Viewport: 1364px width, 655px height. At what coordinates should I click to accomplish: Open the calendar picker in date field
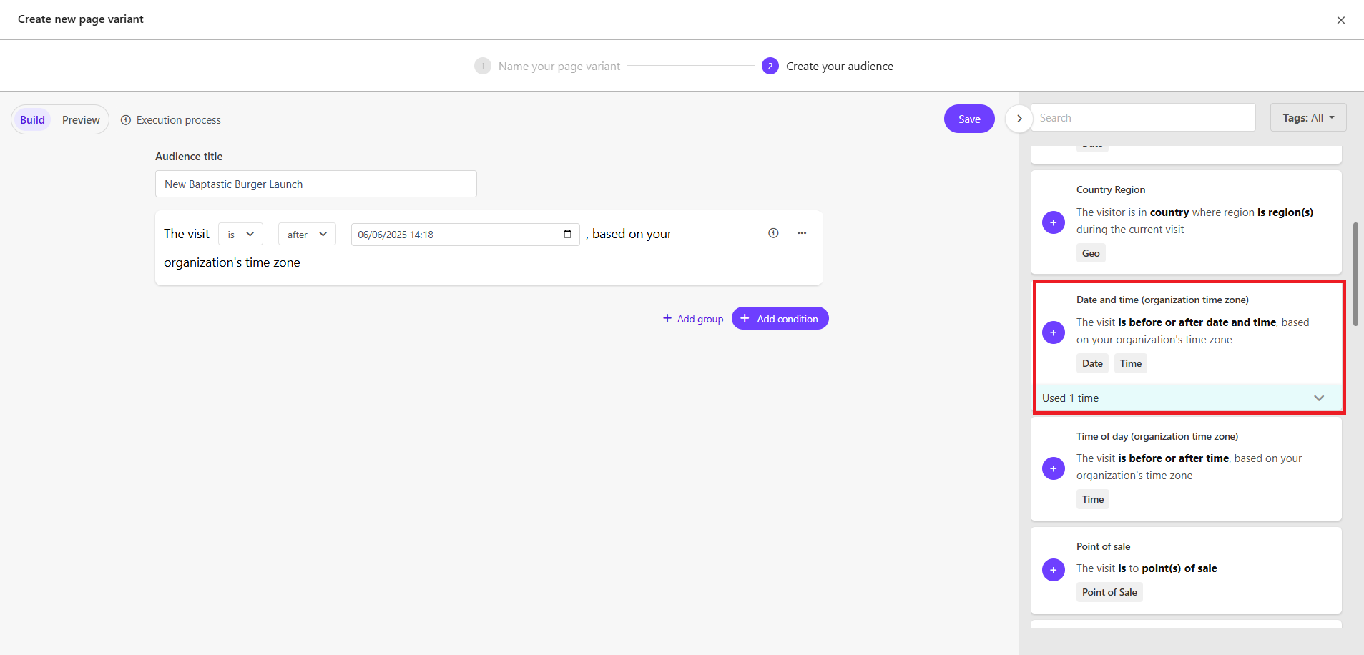coord(567,235)
